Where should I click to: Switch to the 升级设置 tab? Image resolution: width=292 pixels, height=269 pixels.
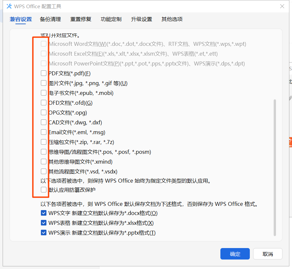(x=141, y=19)
